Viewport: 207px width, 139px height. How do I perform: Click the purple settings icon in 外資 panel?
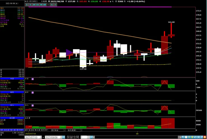click(33, 79)
